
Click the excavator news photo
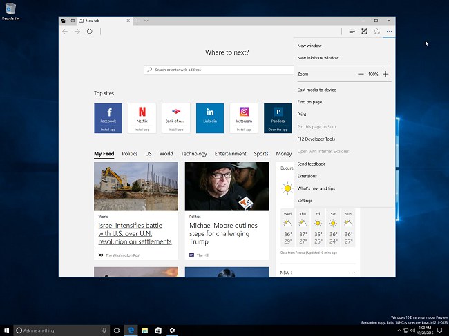pos(136,186)
